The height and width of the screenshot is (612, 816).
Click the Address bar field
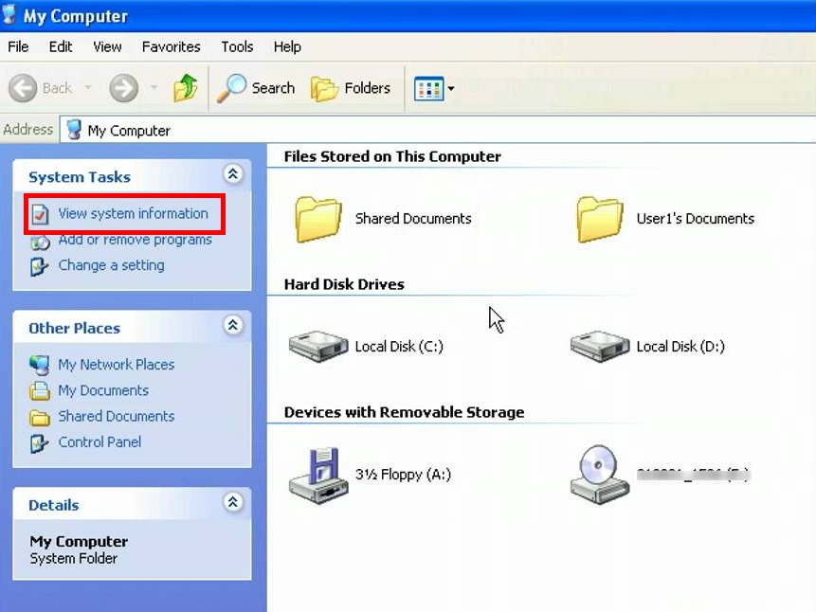click(438, 130)
